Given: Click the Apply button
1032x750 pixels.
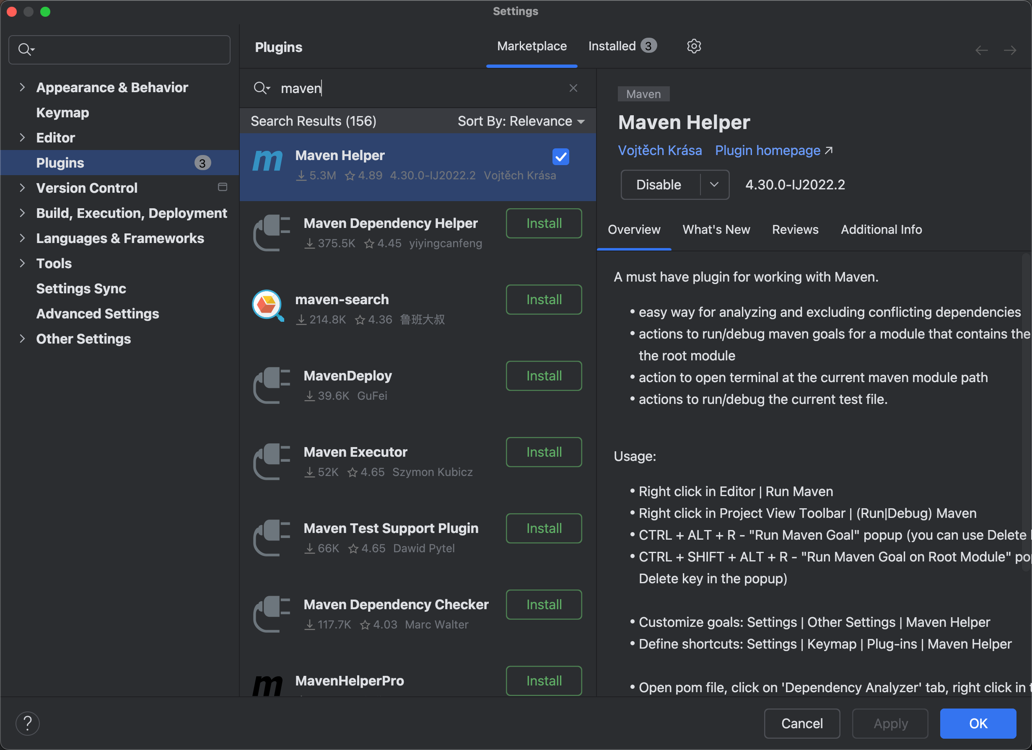Looking at the screenshot, I should click(x=890, y=723).
